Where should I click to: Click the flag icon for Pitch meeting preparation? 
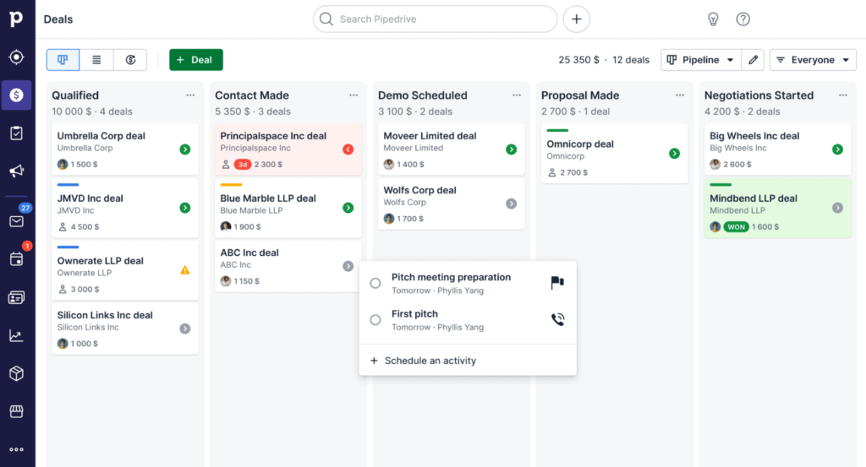[x=557, y=283]
